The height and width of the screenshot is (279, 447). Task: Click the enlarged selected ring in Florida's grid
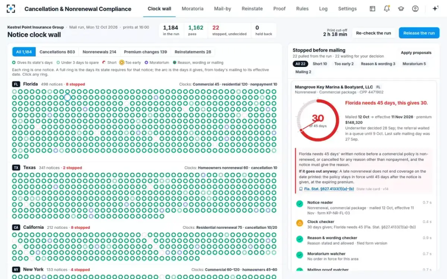pos(67,97)
